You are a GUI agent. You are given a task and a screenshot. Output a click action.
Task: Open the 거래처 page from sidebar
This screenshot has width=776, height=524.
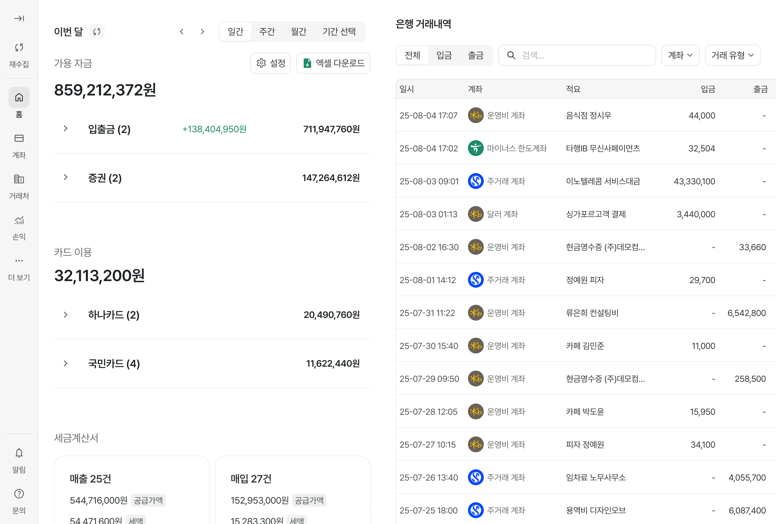click(x=19, y=179)
